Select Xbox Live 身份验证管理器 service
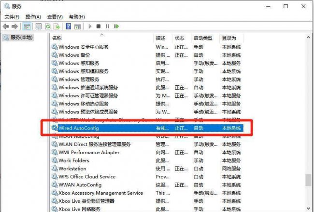Screen dimensions: 314x212 [x=86, y=201]
